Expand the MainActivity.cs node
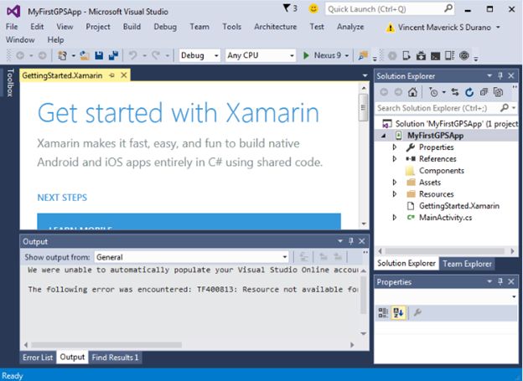 pyautogui.click(x=395, y=218)
